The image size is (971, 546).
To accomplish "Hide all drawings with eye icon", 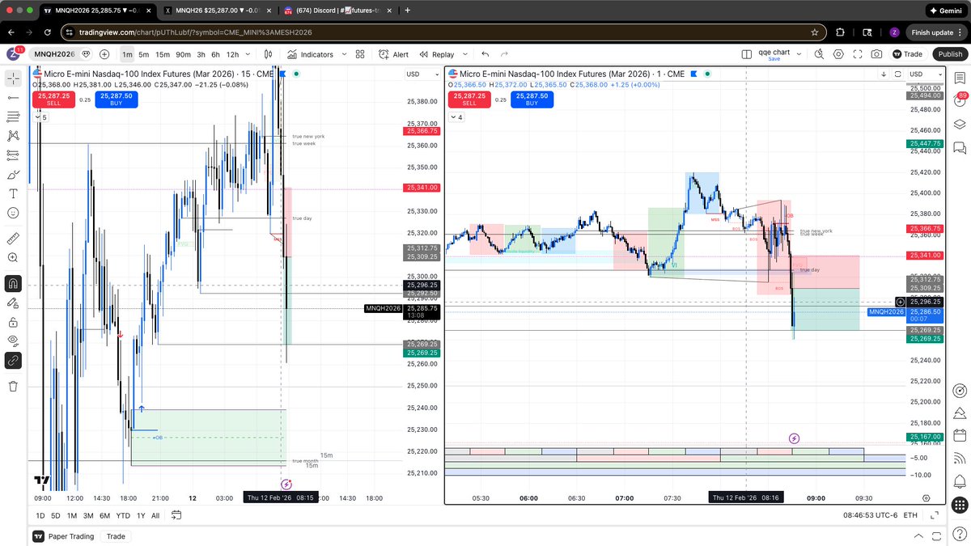I will [x=13, y=341].
